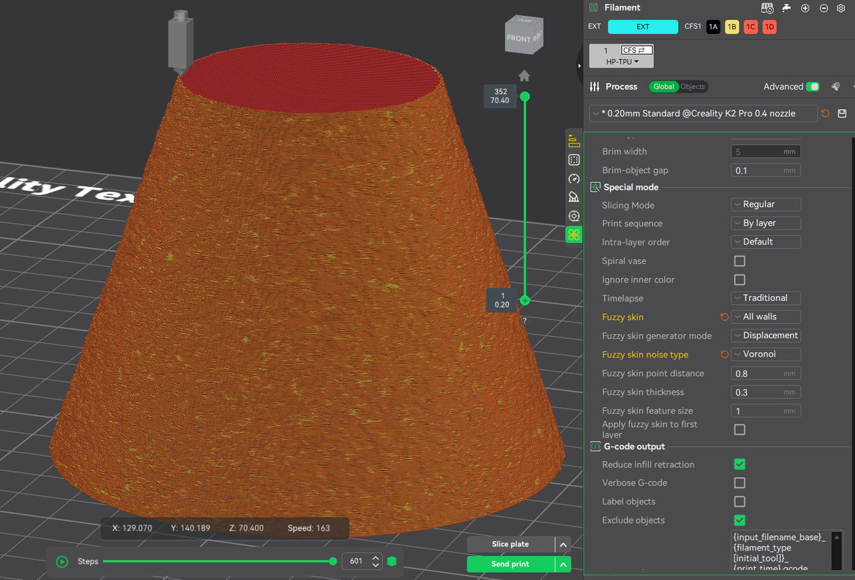The width and height of the screenshot is (855, 580).
Task: Save the process preset with disk icon
Action: (x=842, y=114)
